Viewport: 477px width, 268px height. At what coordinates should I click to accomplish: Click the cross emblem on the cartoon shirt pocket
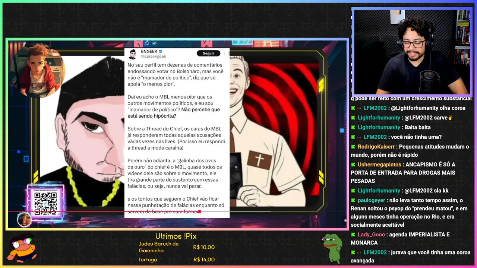coord(259,160)
